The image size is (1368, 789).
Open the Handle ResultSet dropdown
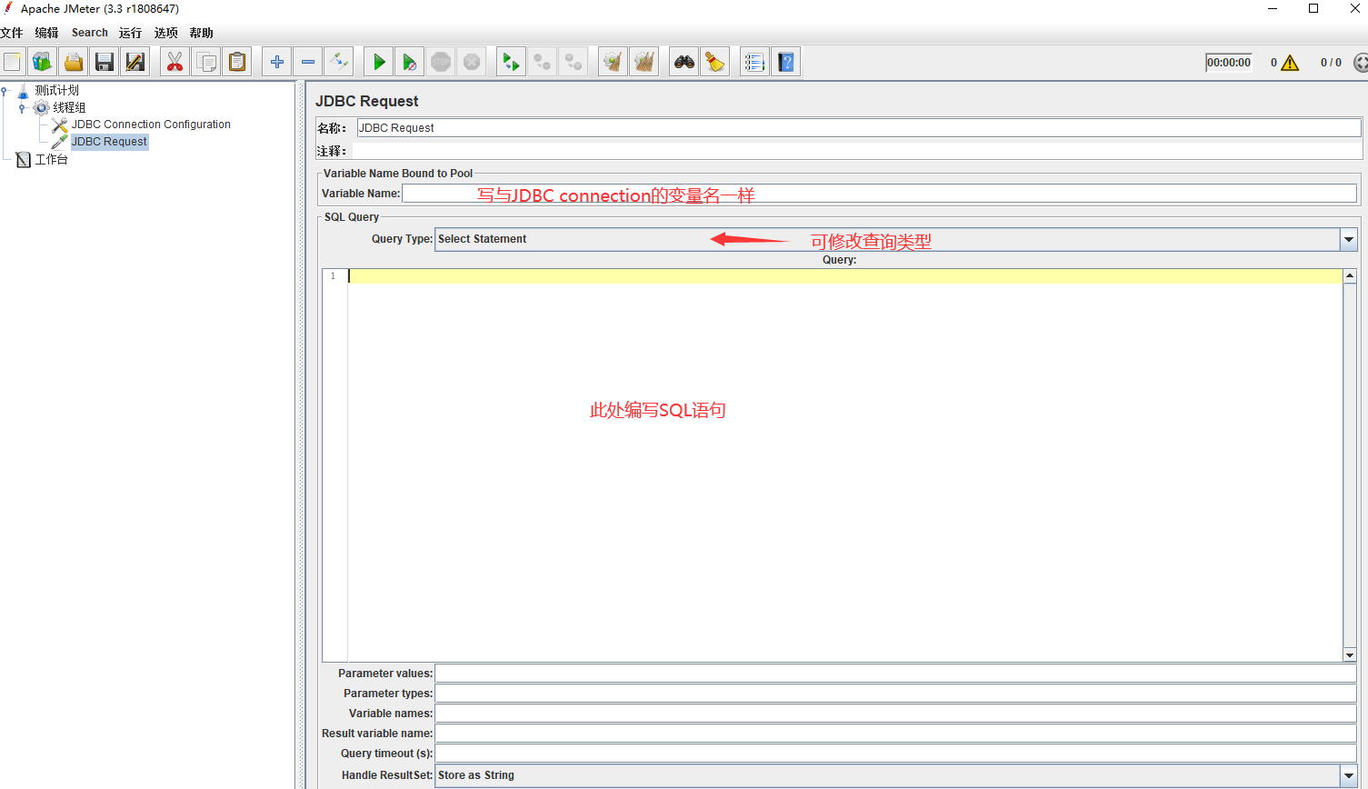click(1348, 775)
